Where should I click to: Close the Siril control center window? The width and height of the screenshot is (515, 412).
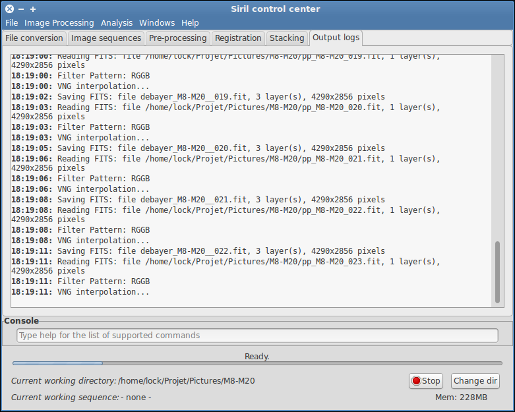point(9,9)
